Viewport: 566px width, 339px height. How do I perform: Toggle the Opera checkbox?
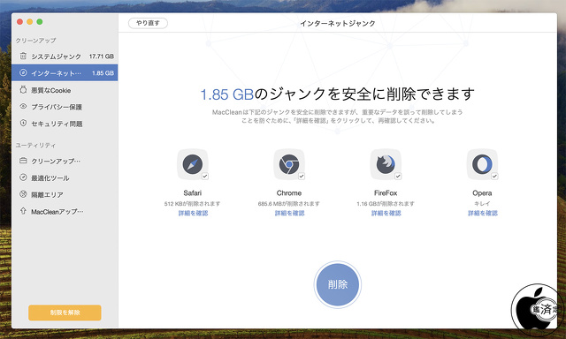(x=494, y=177)
